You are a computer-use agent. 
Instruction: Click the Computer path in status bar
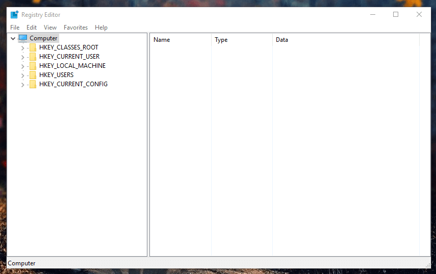21,263
